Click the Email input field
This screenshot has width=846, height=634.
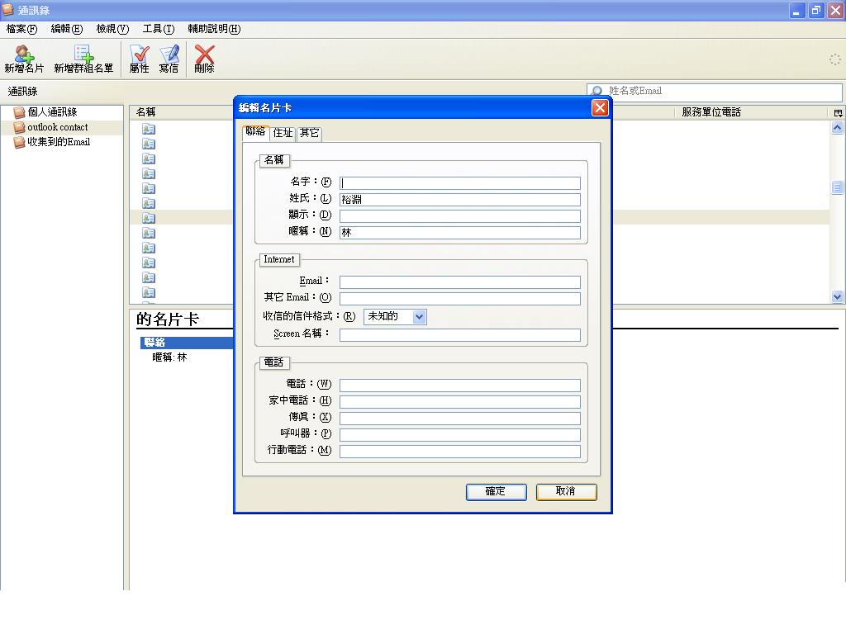tap(459, 282)
